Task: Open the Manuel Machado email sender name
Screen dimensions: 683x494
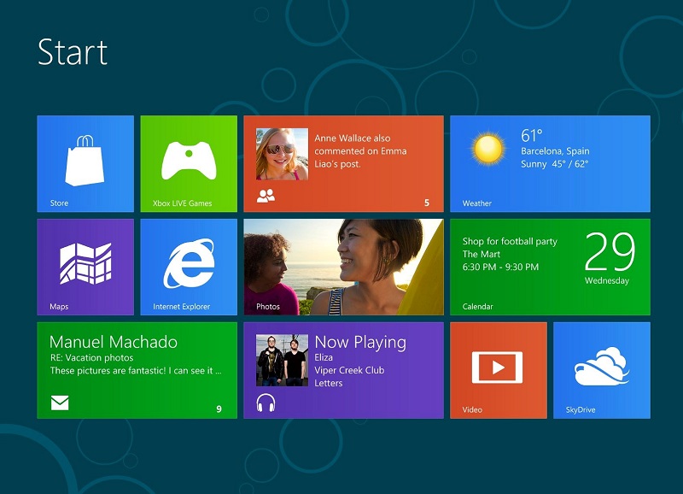Action: click(x=114, y=342)
